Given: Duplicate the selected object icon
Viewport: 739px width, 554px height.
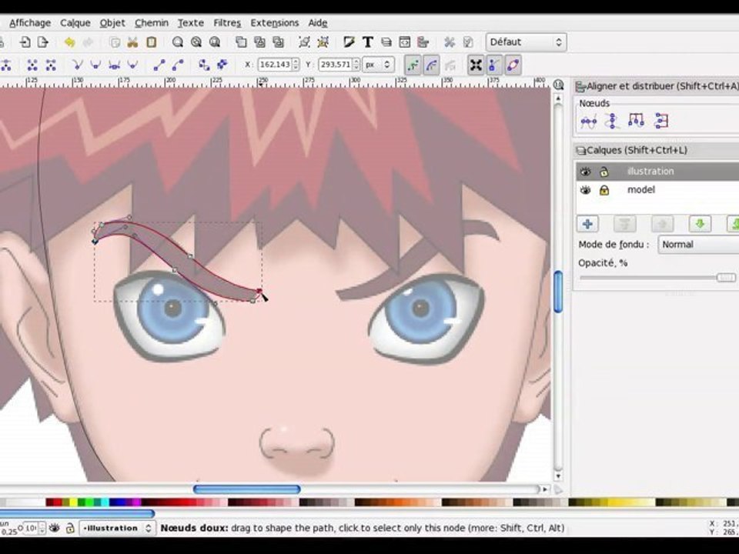Looking at the screenshot, I should point(241,42).
